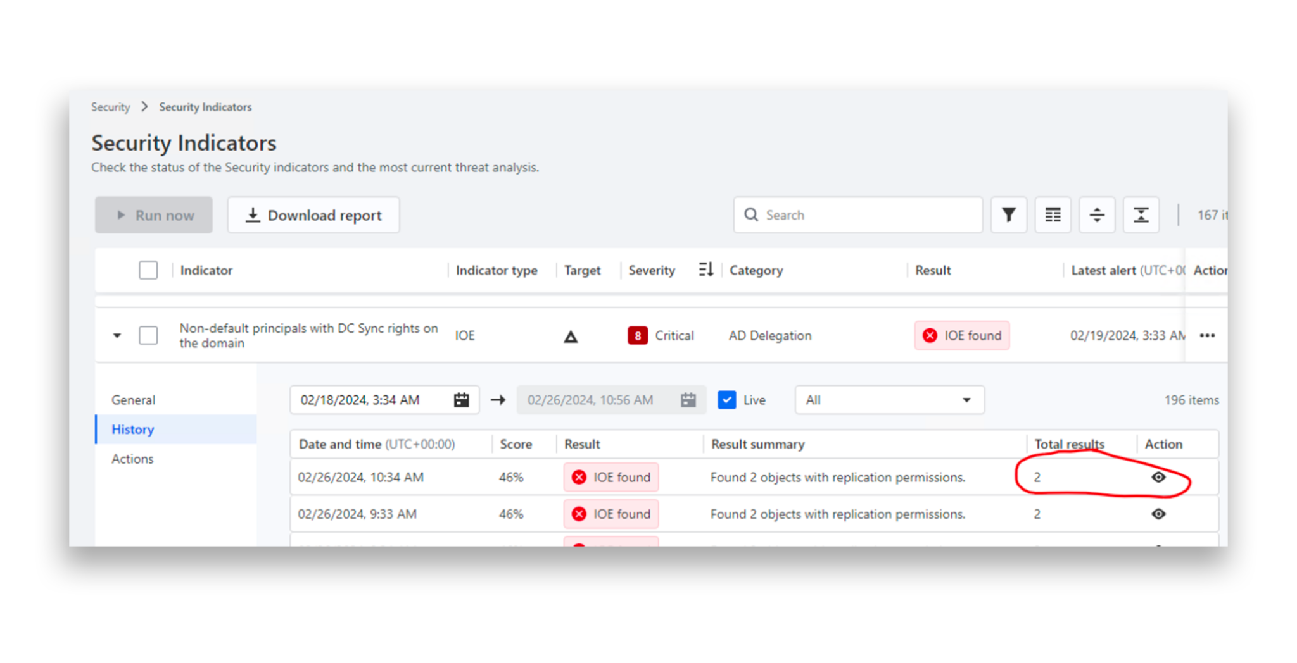Screen dimensions: 1297x663
Task: Check the DC Sync indicator row checkbox
Action: [x=148, y=335]
